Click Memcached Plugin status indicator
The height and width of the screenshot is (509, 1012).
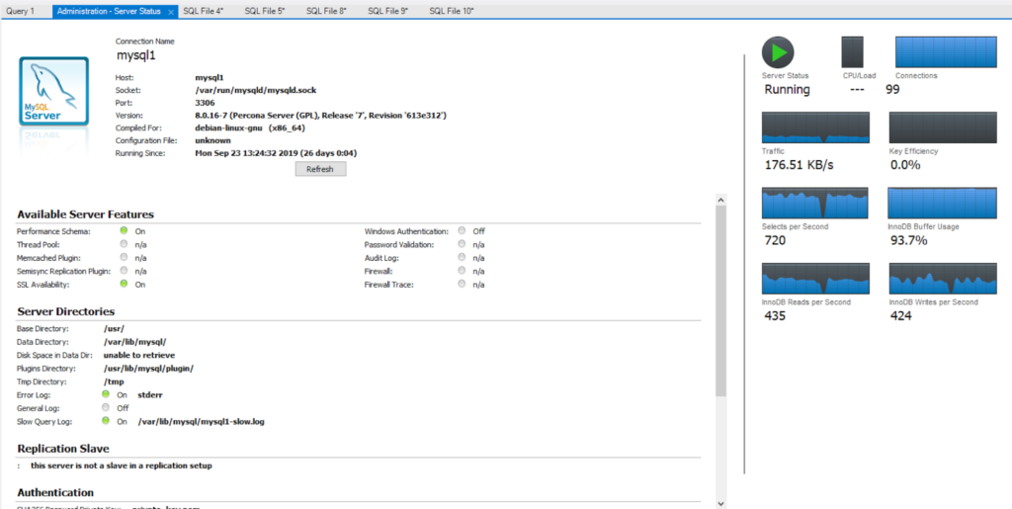click(x=124, y=257)
